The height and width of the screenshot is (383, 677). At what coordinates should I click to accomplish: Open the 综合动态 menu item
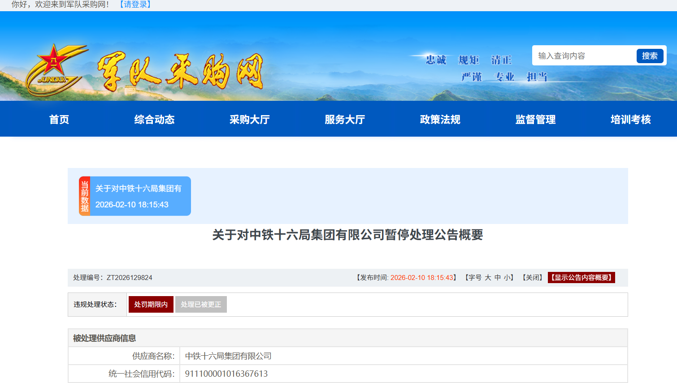point(154,120)
